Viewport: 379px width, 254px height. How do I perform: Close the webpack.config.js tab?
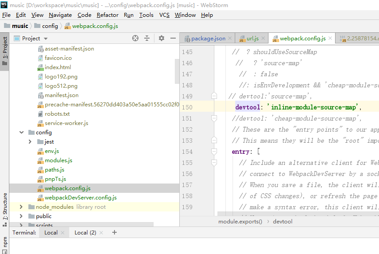[x=330, y=38]
